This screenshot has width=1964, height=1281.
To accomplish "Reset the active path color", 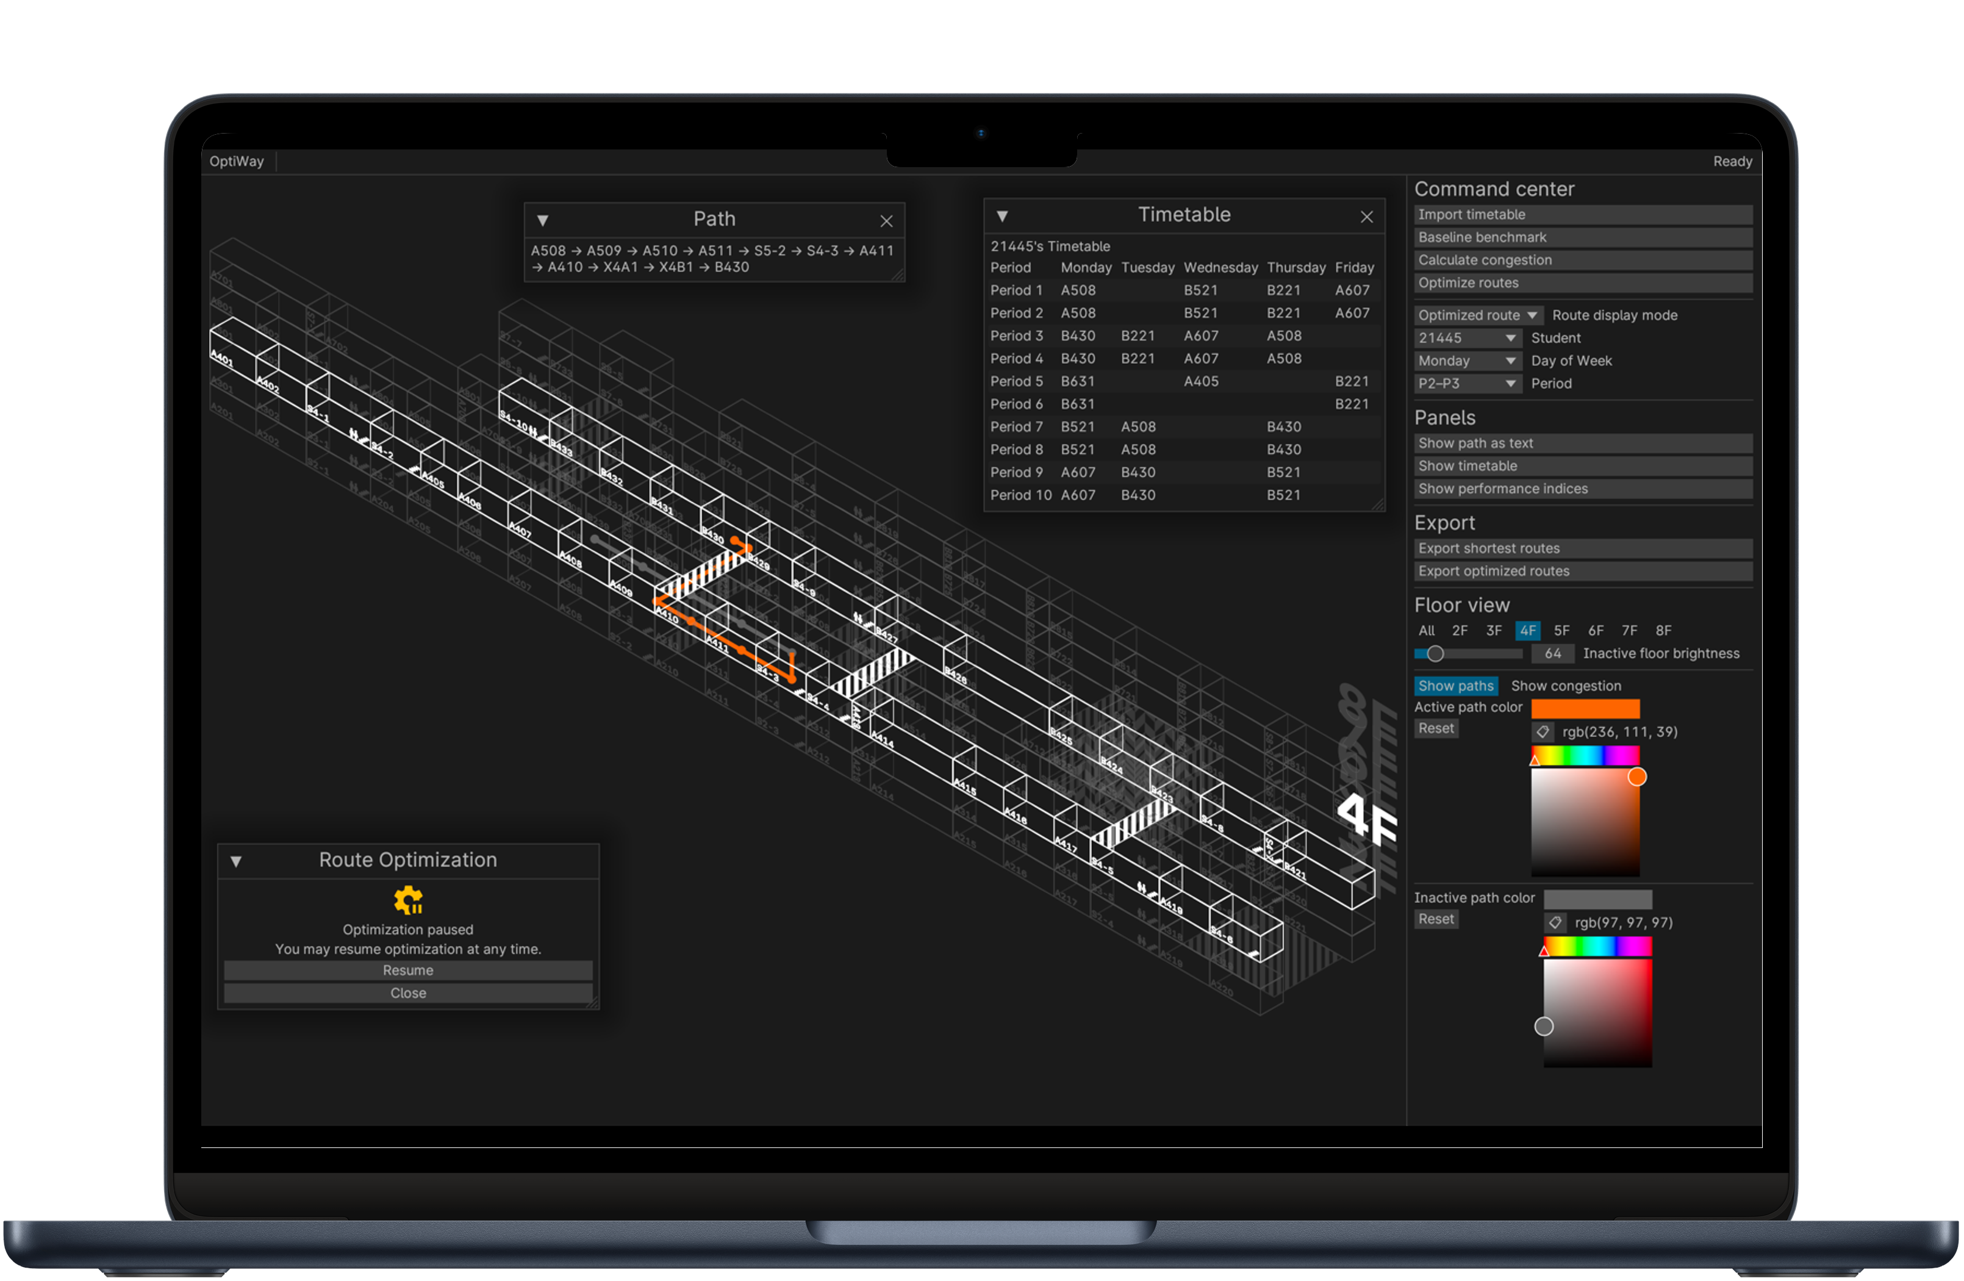I will click(1436, 728).
